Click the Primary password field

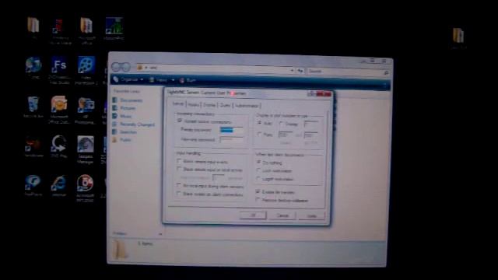pos(231,130)
